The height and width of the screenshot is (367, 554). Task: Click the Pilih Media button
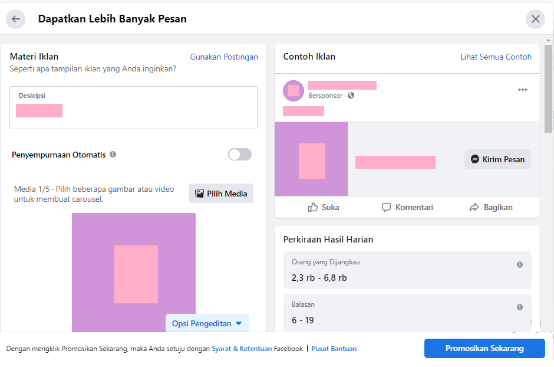click(x=221, y=194)
